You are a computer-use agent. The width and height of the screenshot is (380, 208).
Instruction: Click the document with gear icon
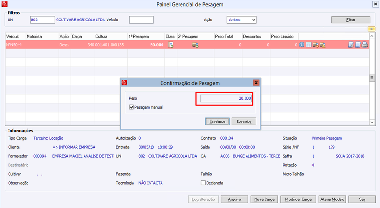coord(351,45)
